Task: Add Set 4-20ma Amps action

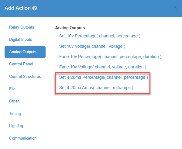Action: point(96,88)
